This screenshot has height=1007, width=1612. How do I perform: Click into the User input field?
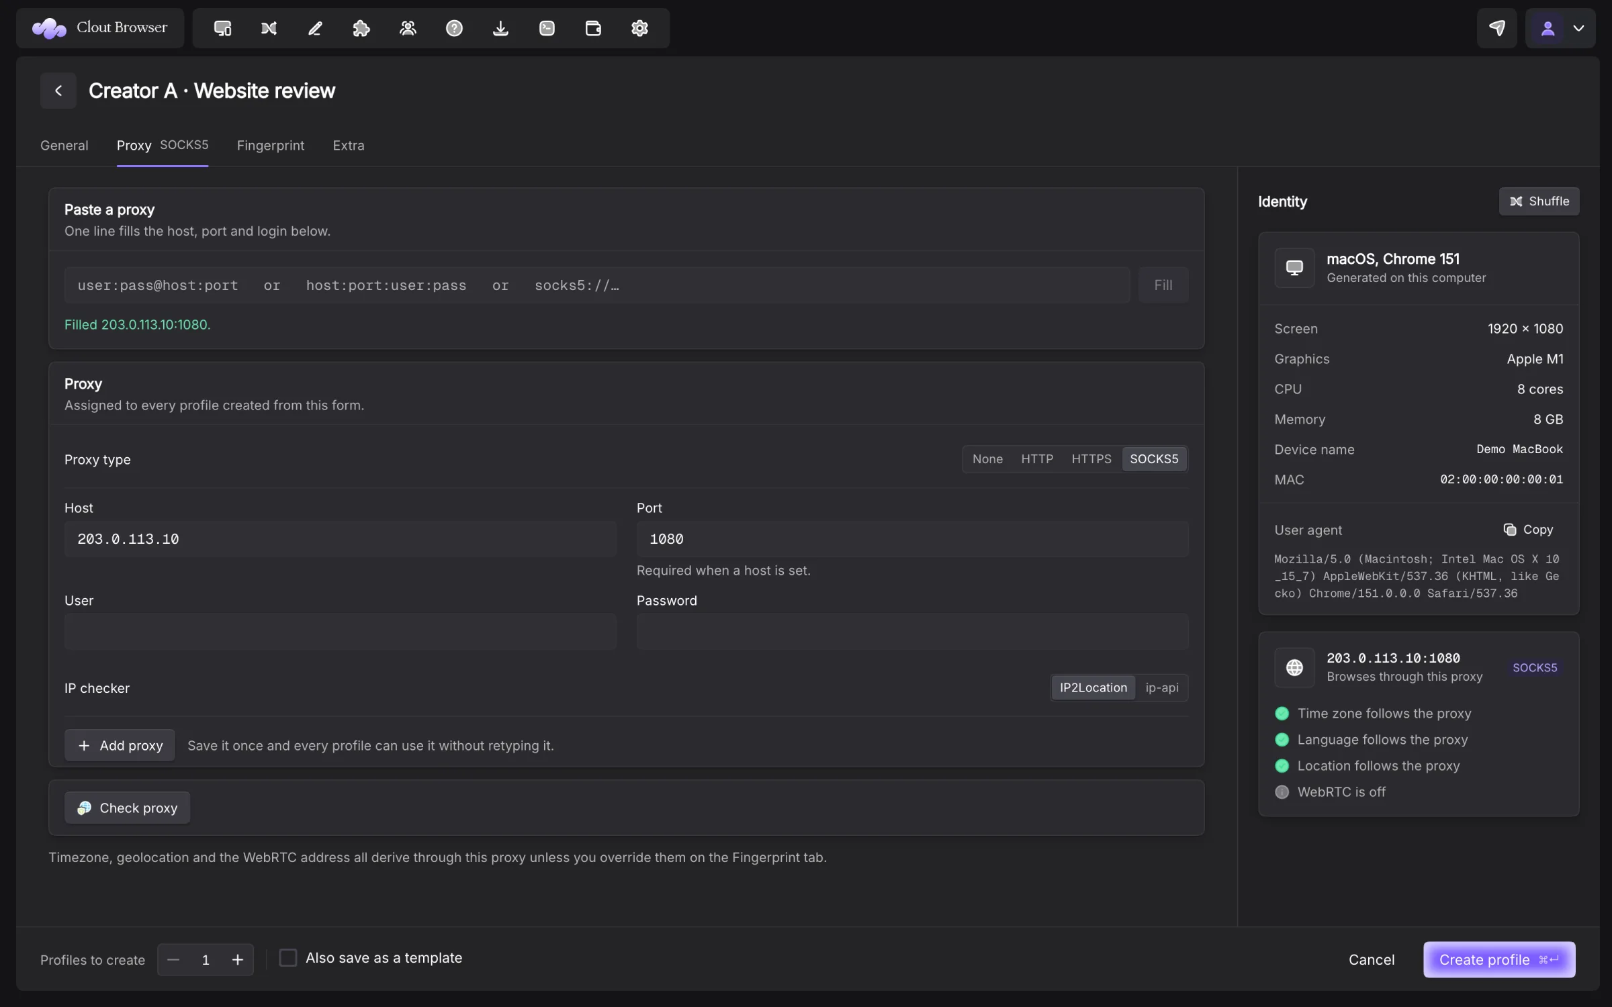coord(341,631)
